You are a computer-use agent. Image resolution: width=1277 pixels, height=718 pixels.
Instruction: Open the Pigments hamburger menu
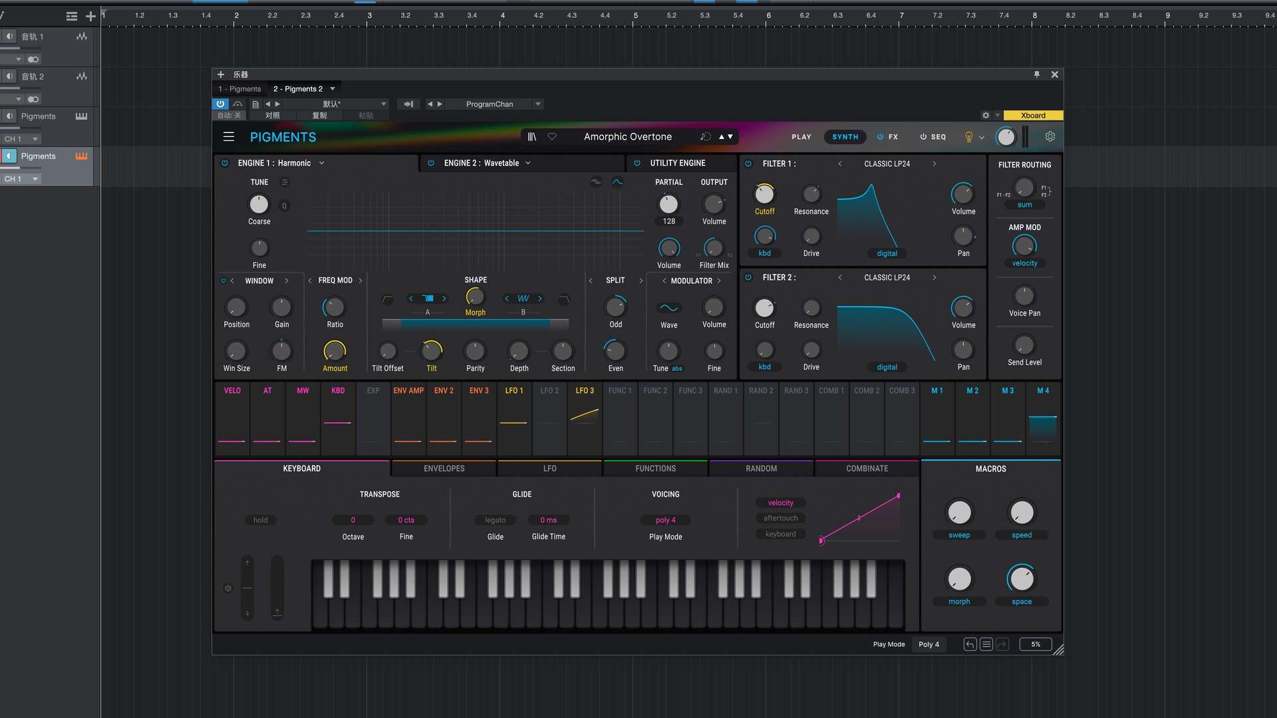229,137
